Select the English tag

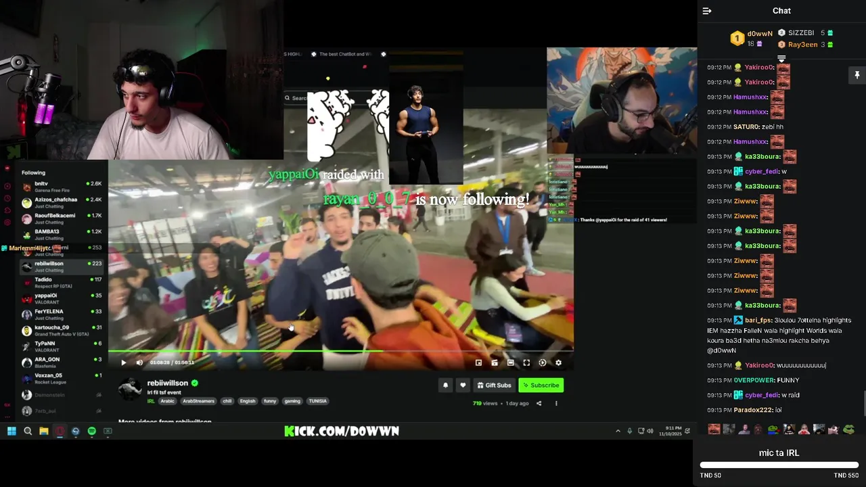tap(248, 401)
